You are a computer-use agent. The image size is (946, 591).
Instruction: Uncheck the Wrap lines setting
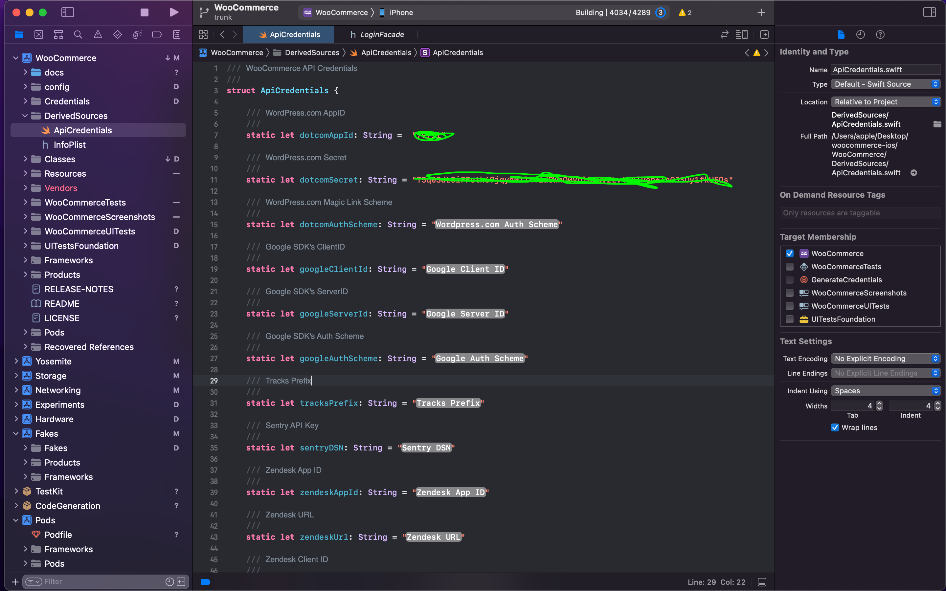tap(835, 427)
